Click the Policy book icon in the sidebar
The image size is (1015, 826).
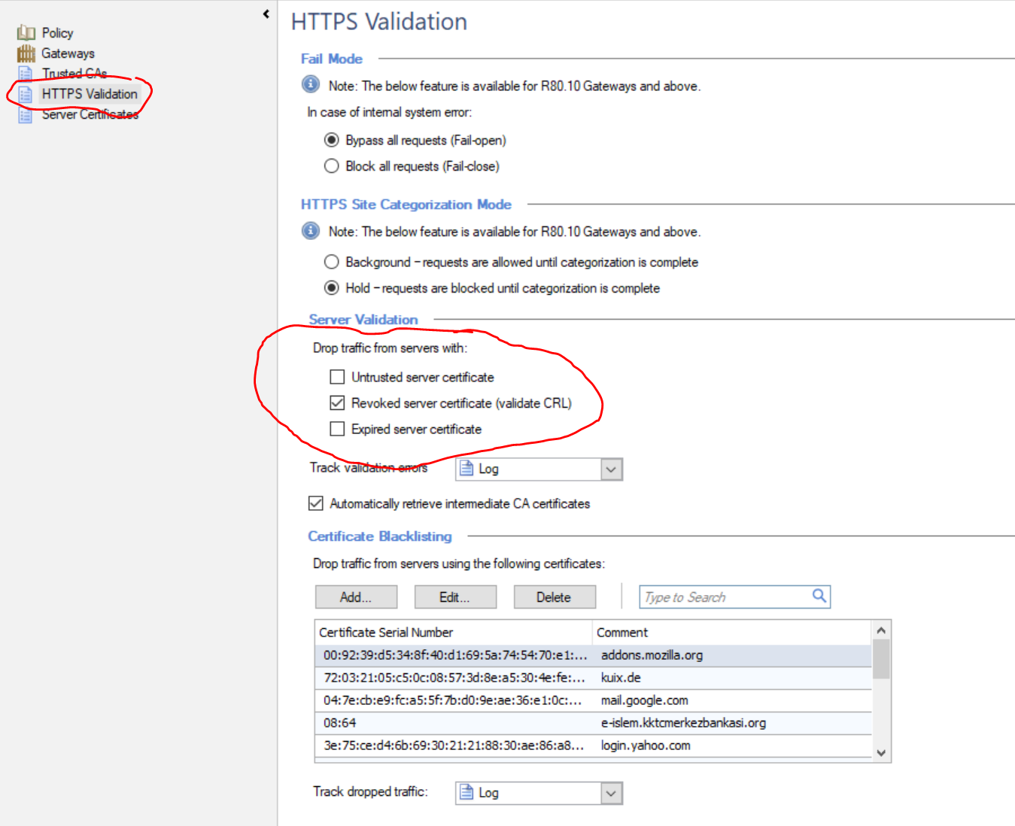pos(25,32)
